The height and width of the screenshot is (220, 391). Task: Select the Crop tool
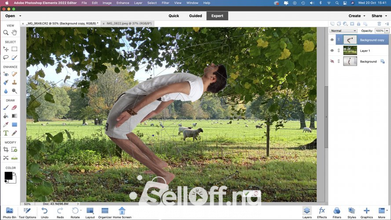pos(6,150)
